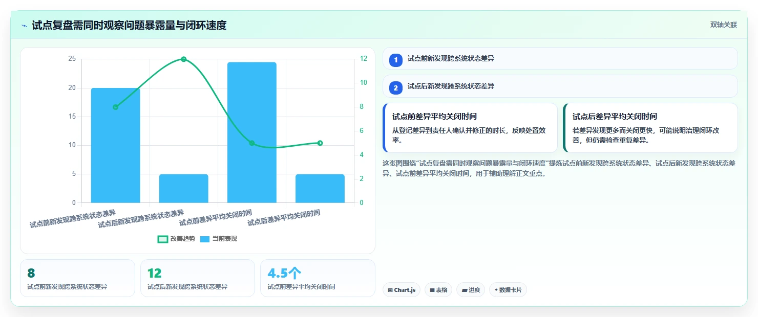Click the x-axis label 试点后差异平均关闭时间
The image size is (758, 317).
(x=284, y=218)
